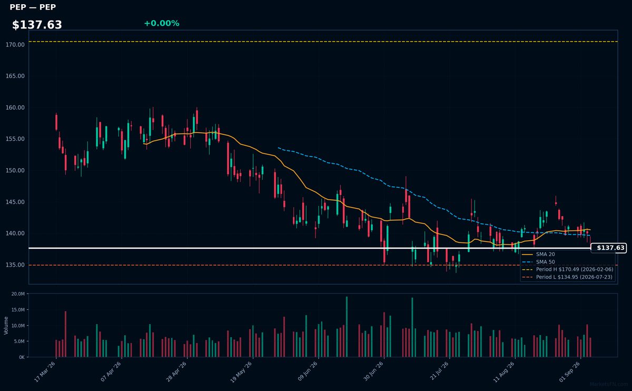Click the 150.00 price axis label

point(16,170)
